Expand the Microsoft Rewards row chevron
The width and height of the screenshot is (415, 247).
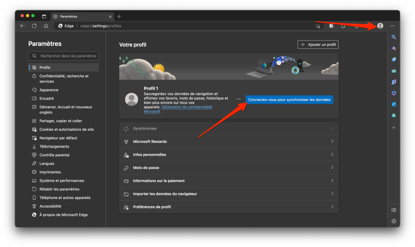click(332, 141)
